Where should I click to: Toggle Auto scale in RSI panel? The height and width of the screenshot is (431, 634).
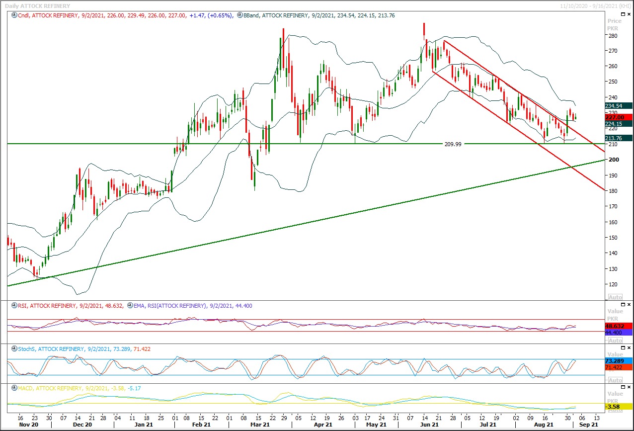click(615, 340)
